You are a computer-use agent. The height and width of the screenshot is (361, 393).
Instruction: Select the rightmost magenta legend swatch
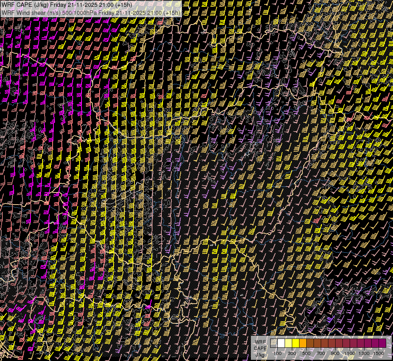pyautogui.click(x=382, y=343)
